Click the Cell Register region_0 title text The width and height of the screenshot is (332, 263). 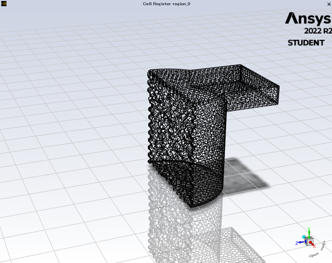pyautogui.click(x=166, y=4)
